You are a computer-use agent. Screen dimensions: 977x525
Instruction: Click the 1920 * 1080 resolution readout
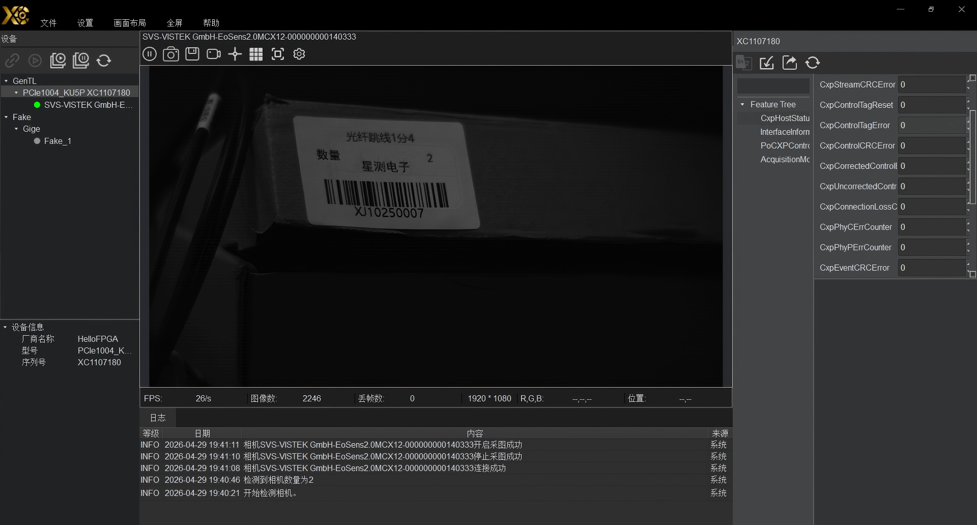[490, 398]
